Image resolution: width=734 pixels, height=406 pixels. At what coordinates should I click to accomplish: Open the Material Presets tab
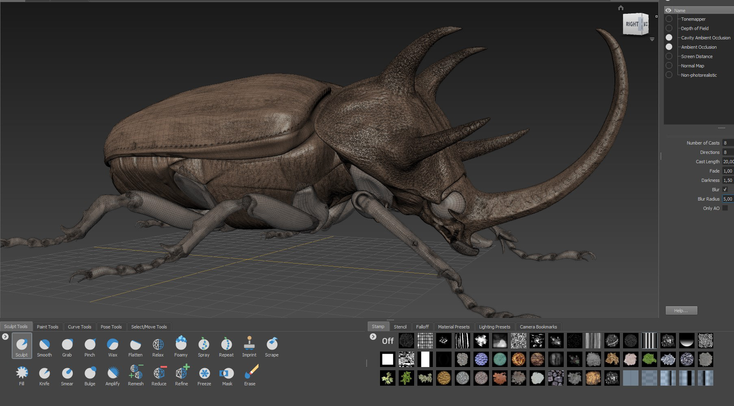[454, 327]
